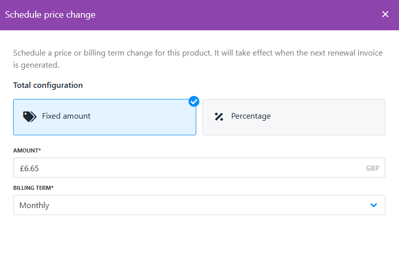Expand Billing term using the chevron arrow

[374, 205]
